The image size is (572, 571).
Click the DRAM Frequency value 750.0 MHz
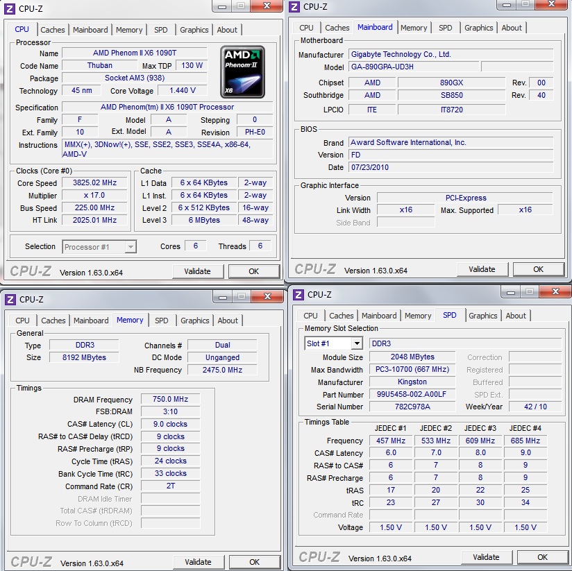[x=170, y=399]
